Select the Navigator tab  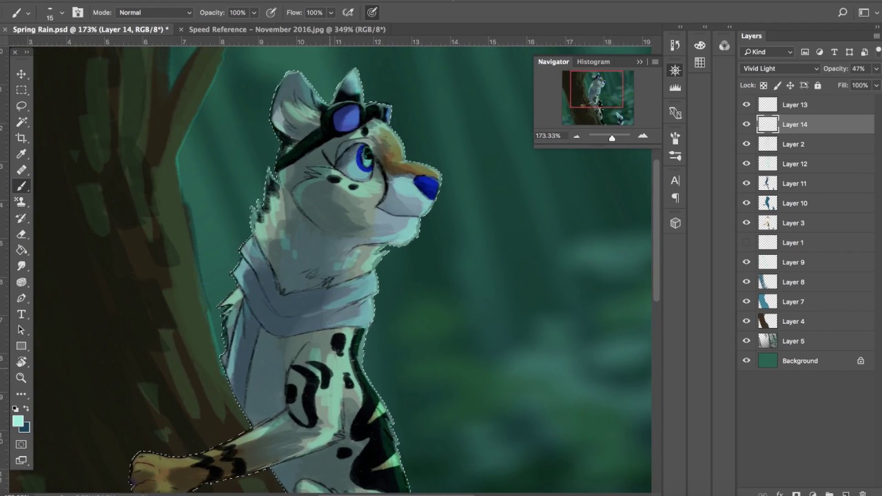click(x=553, y=62)
